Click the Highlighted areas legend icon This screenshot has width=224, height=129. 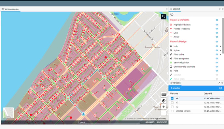[171, 24]
